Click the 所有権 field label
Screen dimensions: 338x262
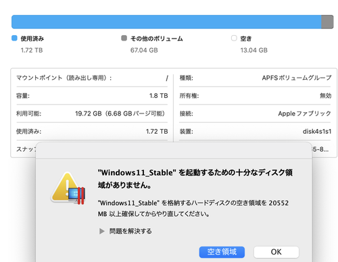pyautogui.click(x=189, y=96)
